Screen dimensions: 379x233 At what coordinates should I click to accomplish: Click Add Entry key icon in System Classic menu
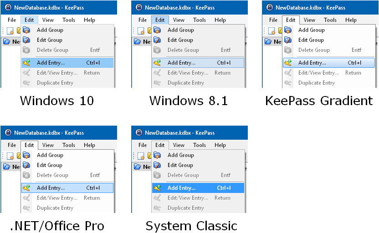coord(157,188)
